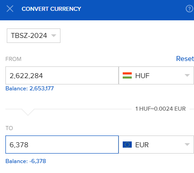
Task: Click the downward conversion direction arrow
Action: click(x=28, y=112)
